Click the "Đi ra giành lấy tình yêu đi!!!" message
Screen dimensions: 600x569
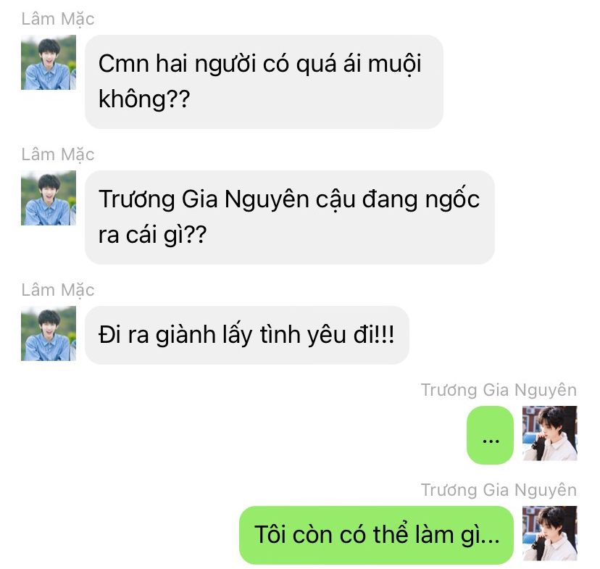[x=247, y=335]
